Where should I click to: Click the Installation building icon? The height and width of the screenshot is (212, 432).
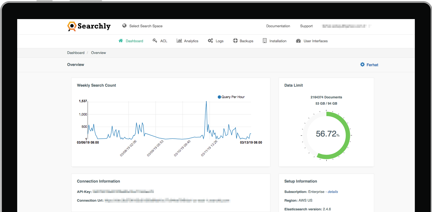[x=265, y=41]
